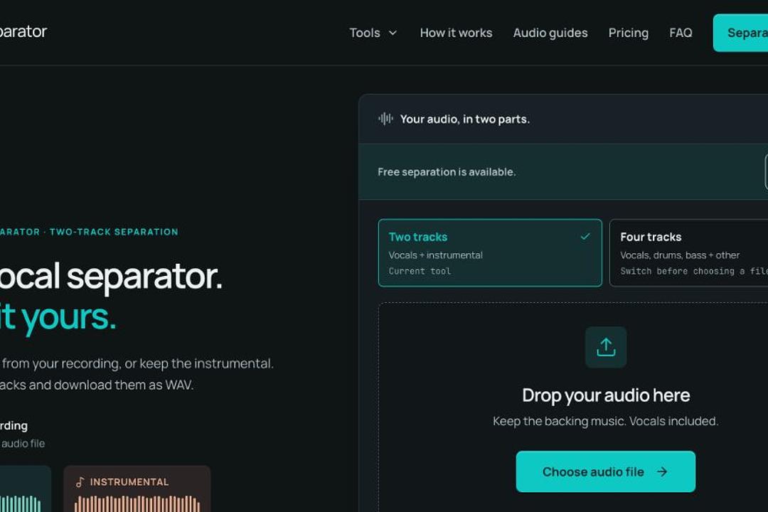
Task: Open the Pricing page
Action: click(629, 33)
